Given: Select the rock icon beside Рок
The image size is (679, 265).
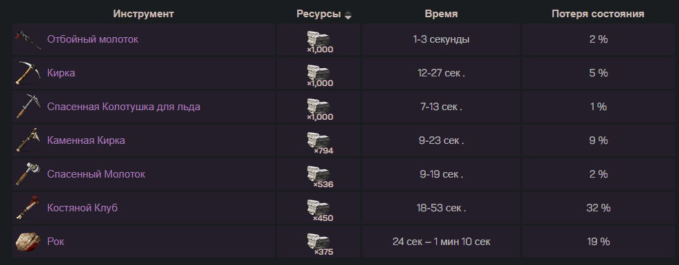Looking at the screenshot, I should click(x=28, y=242).
